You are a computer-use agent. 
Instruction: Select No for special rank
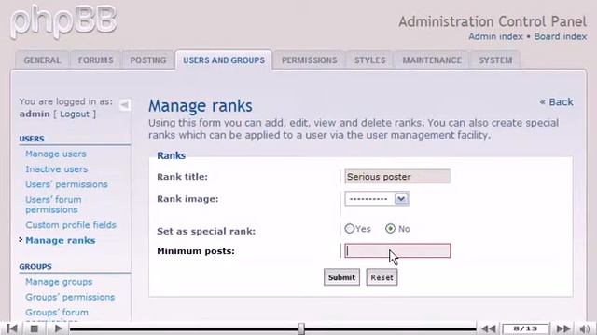[390, 228]
